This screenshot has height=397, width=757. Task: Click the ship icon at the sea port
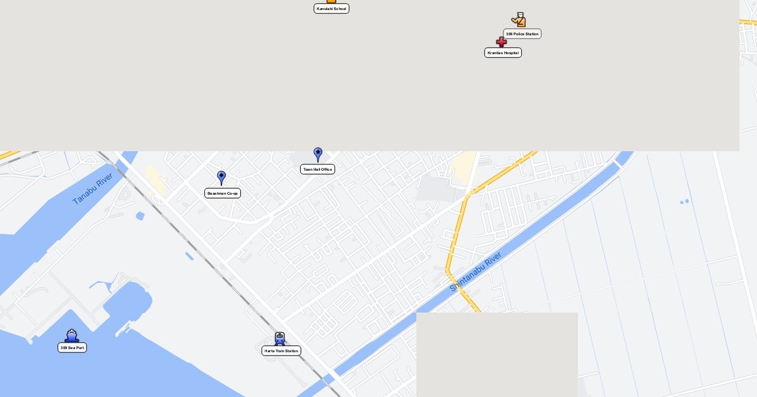(x=71, y=336)
